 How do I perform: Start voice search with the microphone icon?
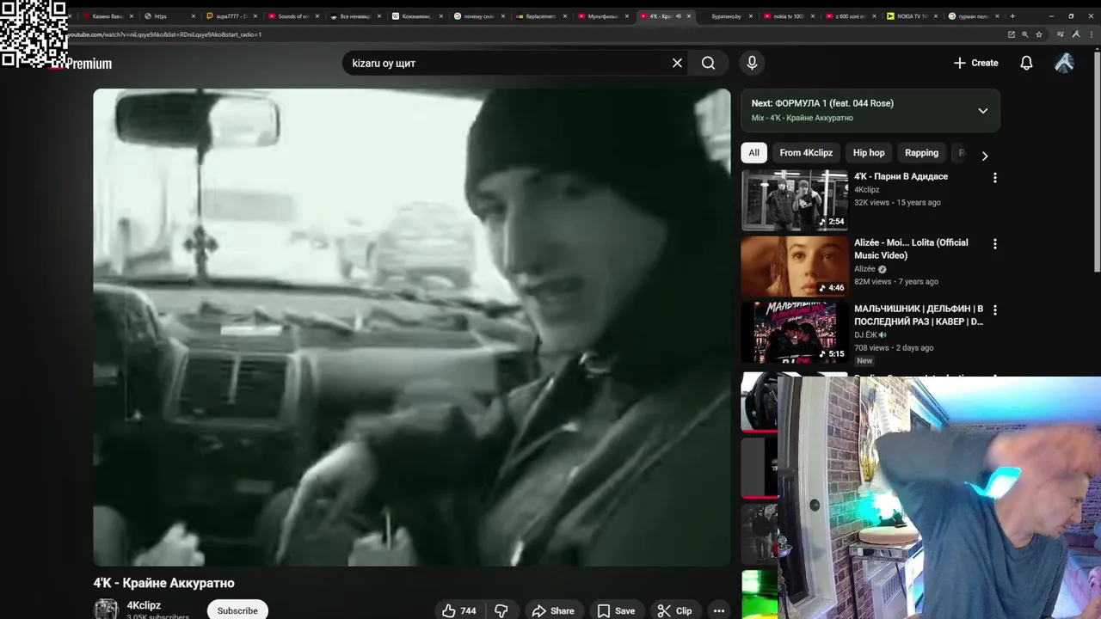point(752,63)
